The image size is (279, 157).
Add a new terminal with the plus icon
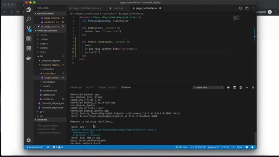228,87
